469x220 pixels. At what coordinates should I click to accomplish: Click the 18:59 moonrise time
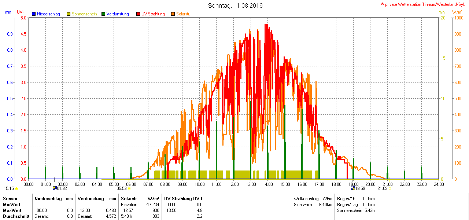click(x=360, y=188)
